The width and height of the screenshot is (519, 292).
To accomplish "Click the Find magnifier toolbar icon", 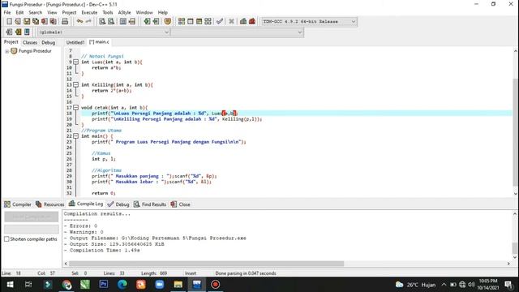I will tap(102, 21).
